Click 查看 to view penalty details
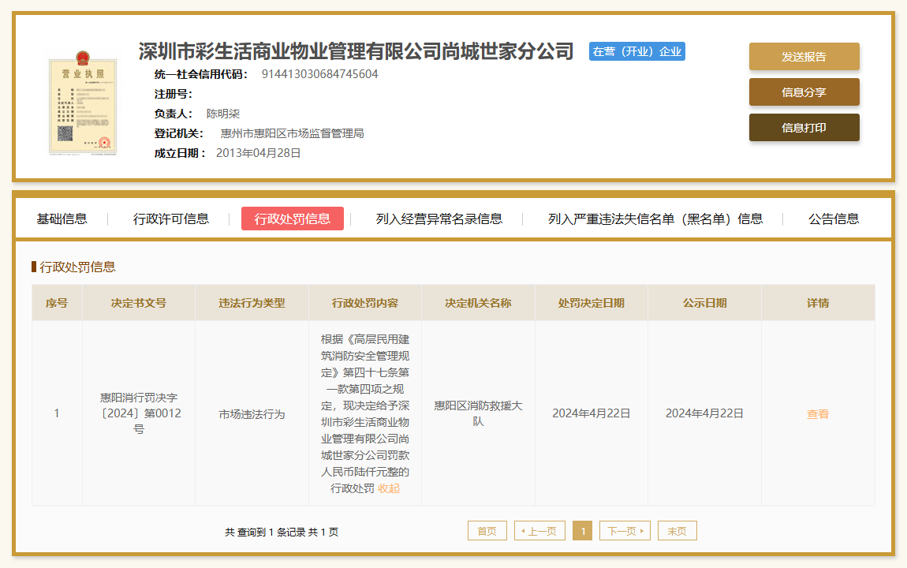The width and height of the screenshot is (907, 568). [x=818, y=414]
